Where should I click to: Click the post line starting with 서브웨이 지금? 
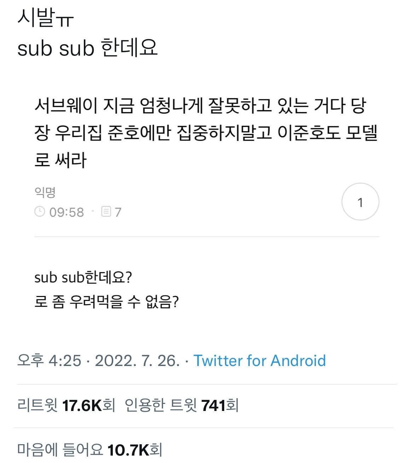(x=200, y=106)
